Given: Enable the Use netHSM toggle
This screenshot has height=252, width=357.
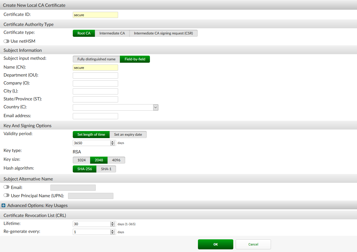Looking at the screenshot, I should coord(6,41).
